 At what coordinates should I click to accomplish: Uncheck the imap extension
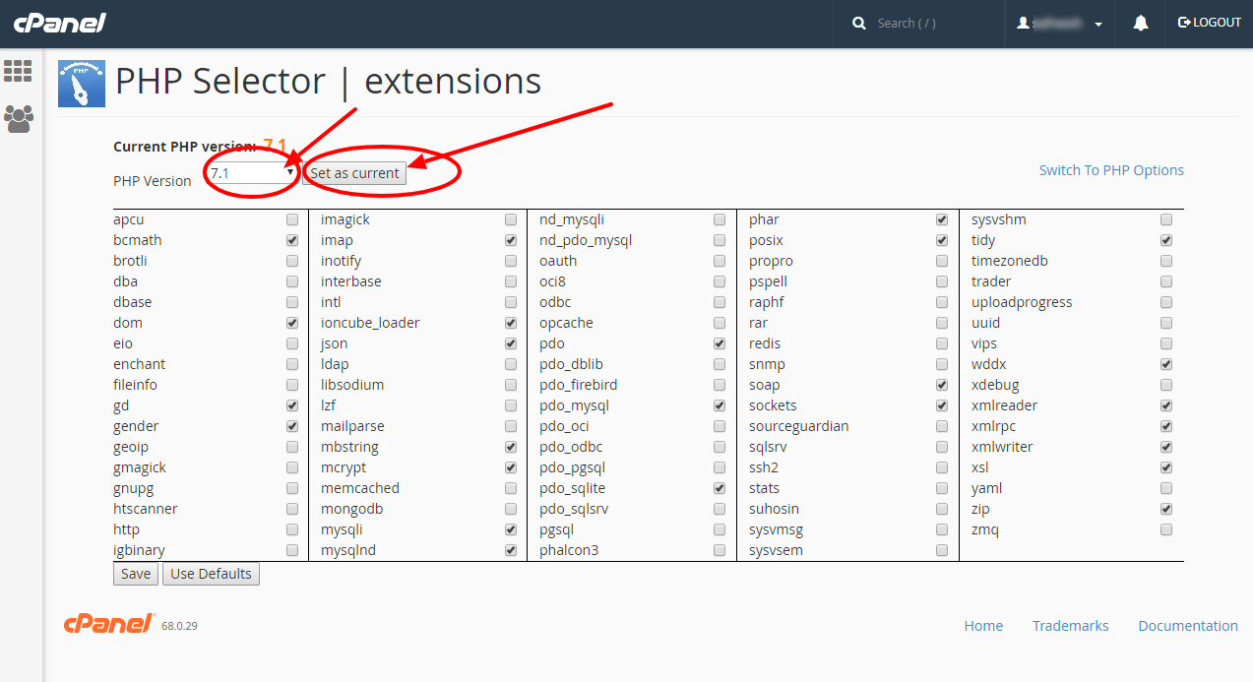(511, 240)
